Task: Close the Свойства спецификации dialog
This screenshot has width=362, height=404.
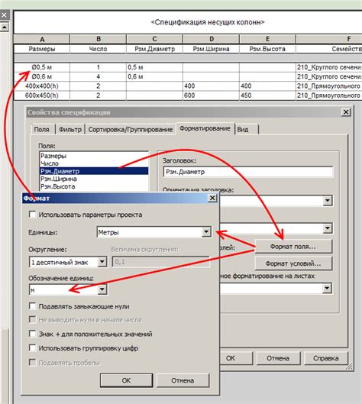Action: pyautogui.click(x=346, y=112)
